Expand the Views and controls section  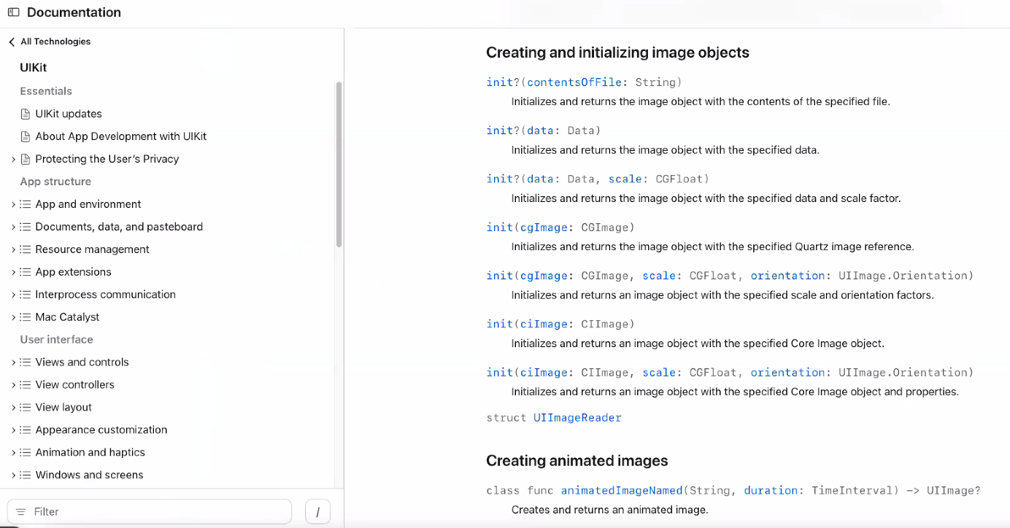(13, 362)
